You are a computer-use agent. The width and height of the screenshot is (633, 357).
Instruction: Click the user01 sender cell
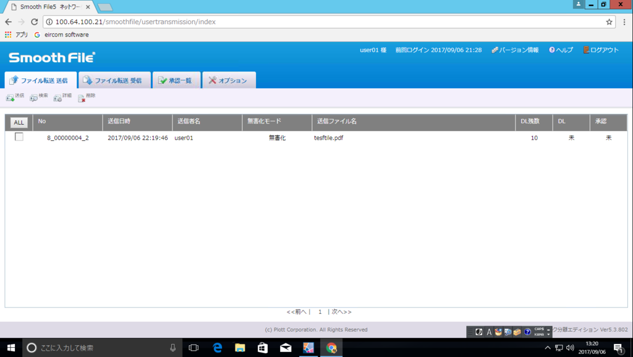point(184,138)
